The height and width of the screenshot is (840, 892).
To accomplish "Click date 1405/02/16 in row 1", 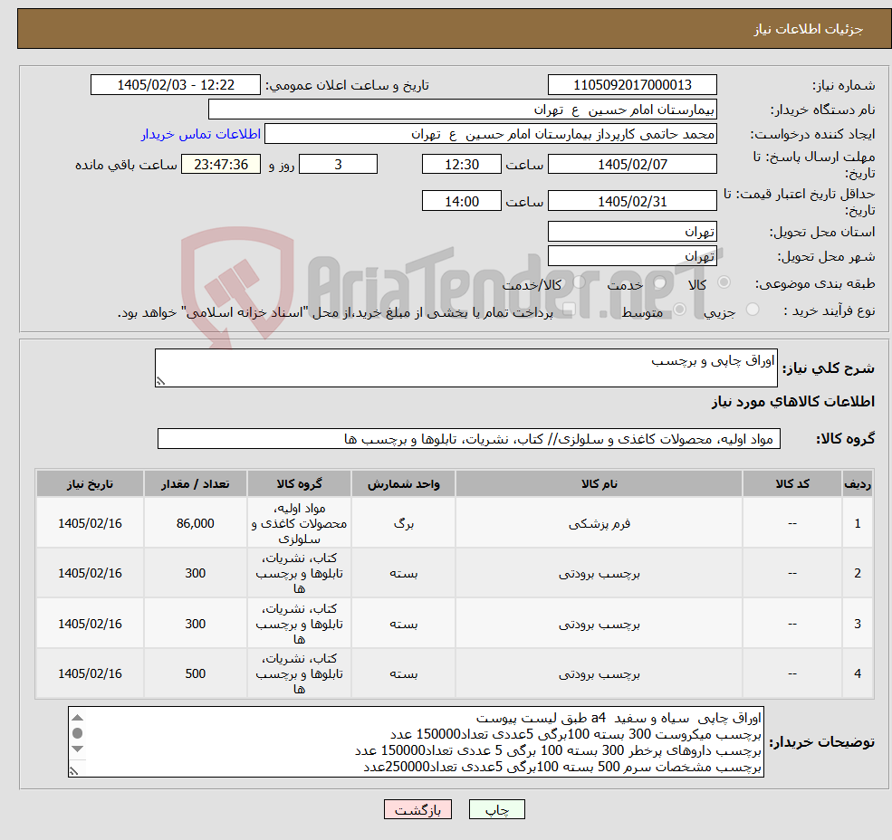I will (x=90, y=524).
